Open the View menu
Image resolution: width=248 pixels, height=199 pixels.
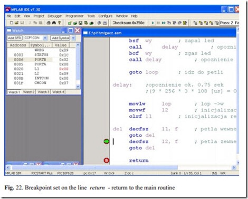pyautogui.click(x=27, y=16)
